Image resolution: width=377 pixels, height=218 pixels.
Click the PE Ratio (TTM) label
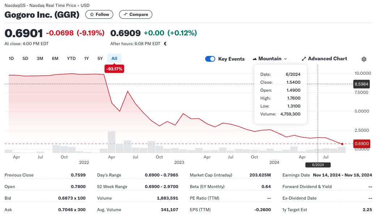coord(205,198)
